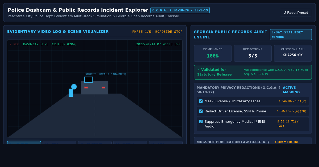Click the Compliance 100% stat card

point(213,53)
